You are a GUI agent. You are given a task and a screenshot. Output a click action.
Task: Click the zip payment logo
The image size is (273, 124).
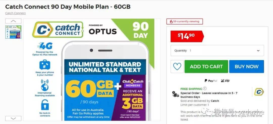click(225, 81)
